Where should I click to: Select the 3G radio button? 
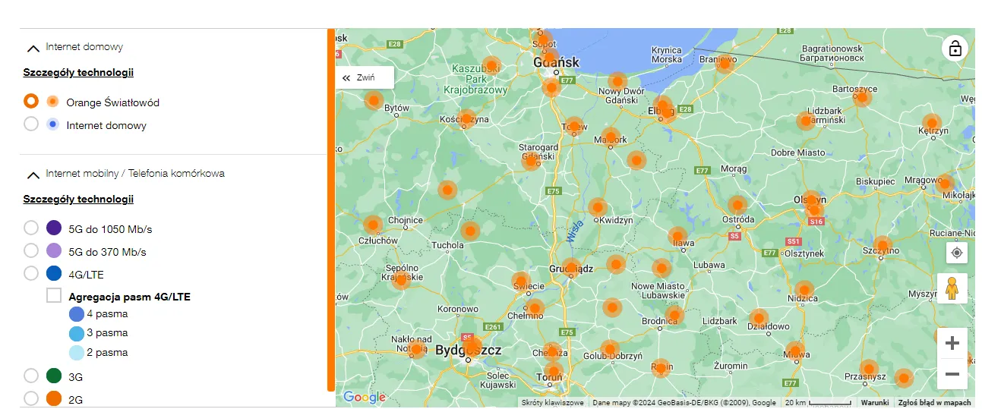(x=31, y=376)
